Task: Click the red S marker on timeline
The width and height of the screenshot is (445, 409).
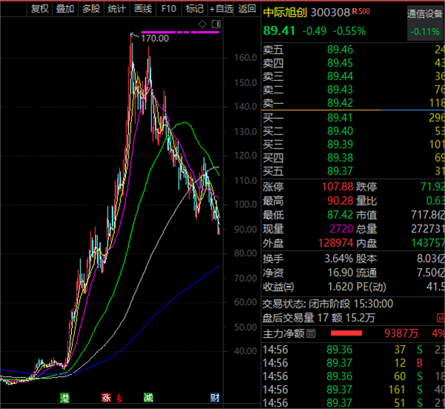Action: 119,399
